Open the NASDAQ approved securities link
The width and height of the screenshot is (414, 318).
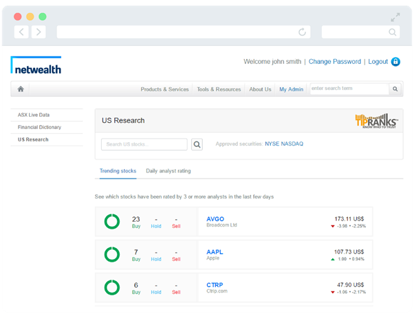tap(292, 144)
